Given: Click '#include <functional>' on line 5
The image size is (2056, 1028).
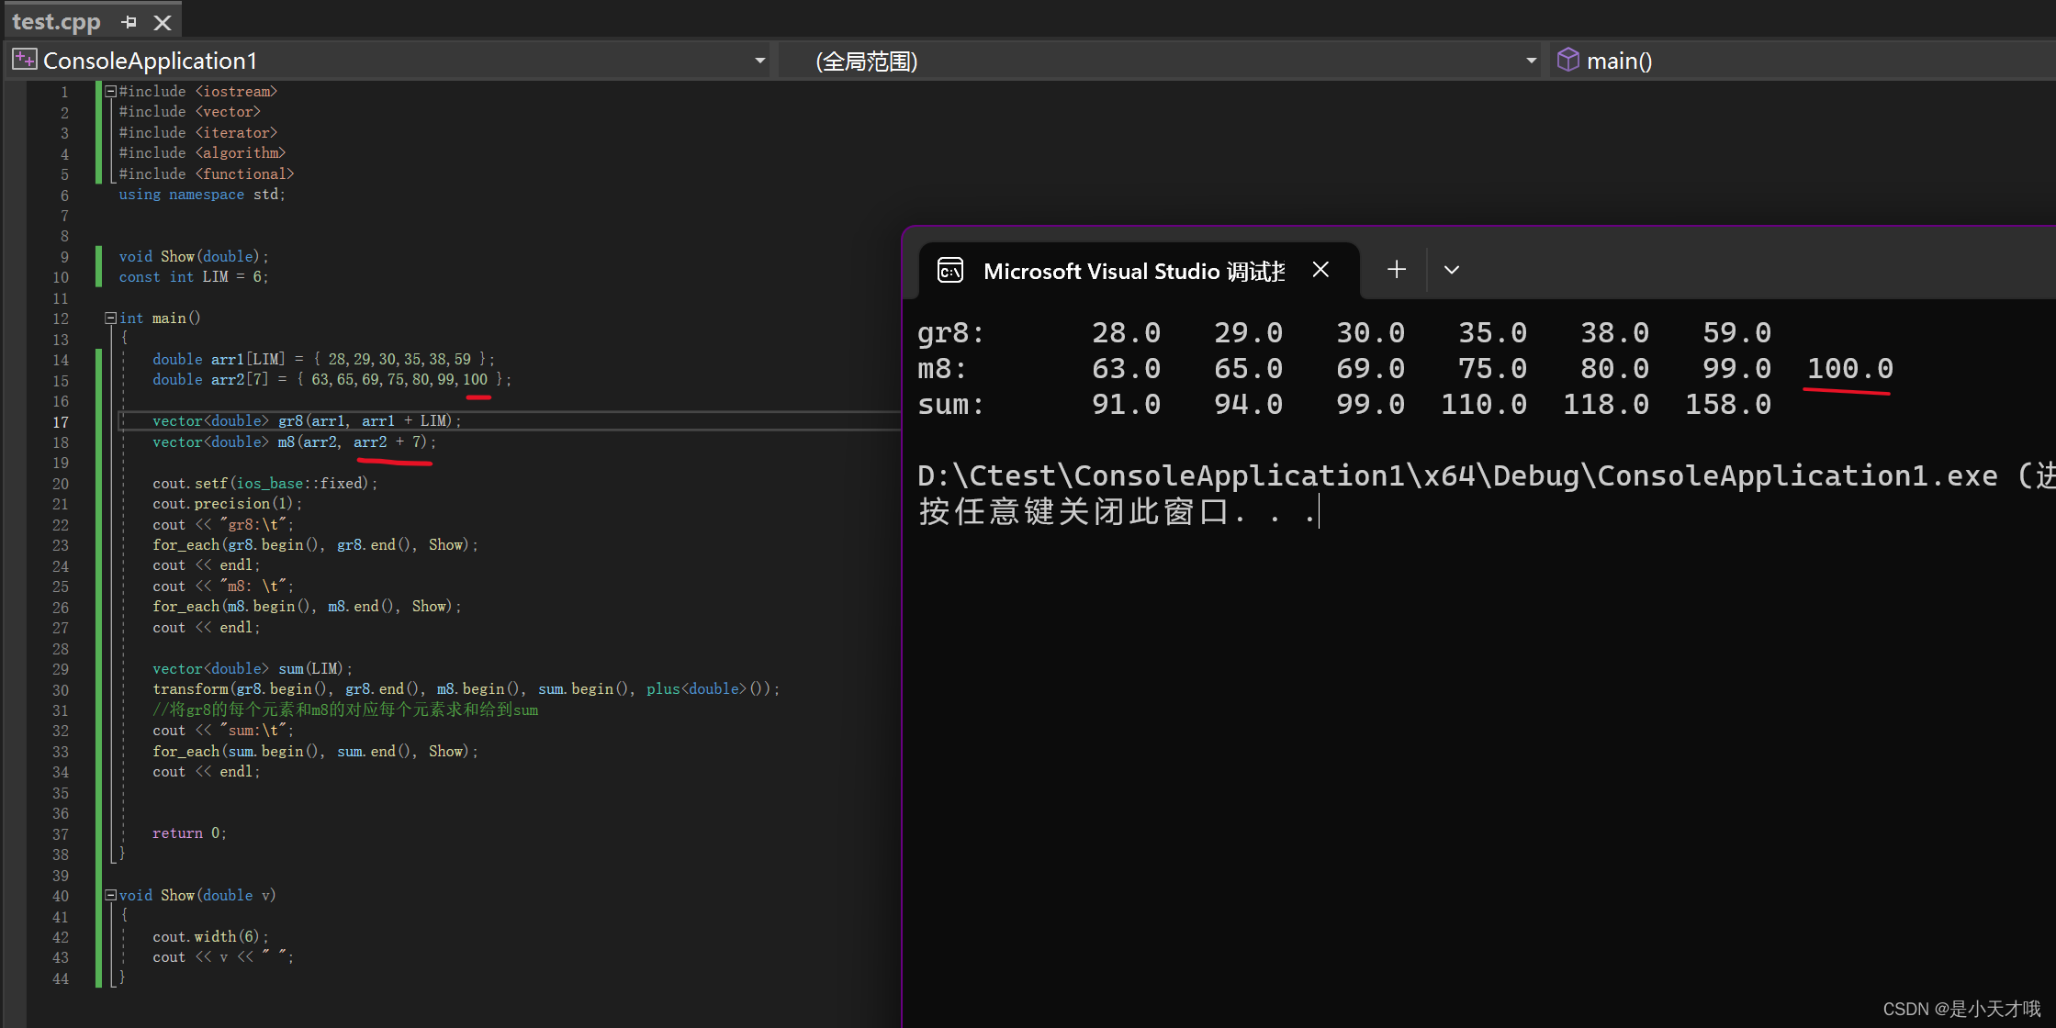Looking at the screenshot, I should tap(207, 174).
